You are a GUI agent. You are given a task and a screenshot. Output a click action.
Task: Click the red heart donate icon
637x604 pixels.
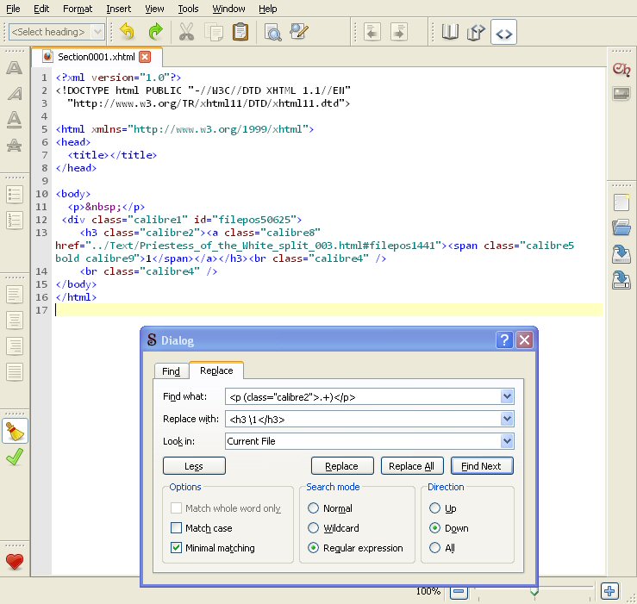click(x=14, y=562)
